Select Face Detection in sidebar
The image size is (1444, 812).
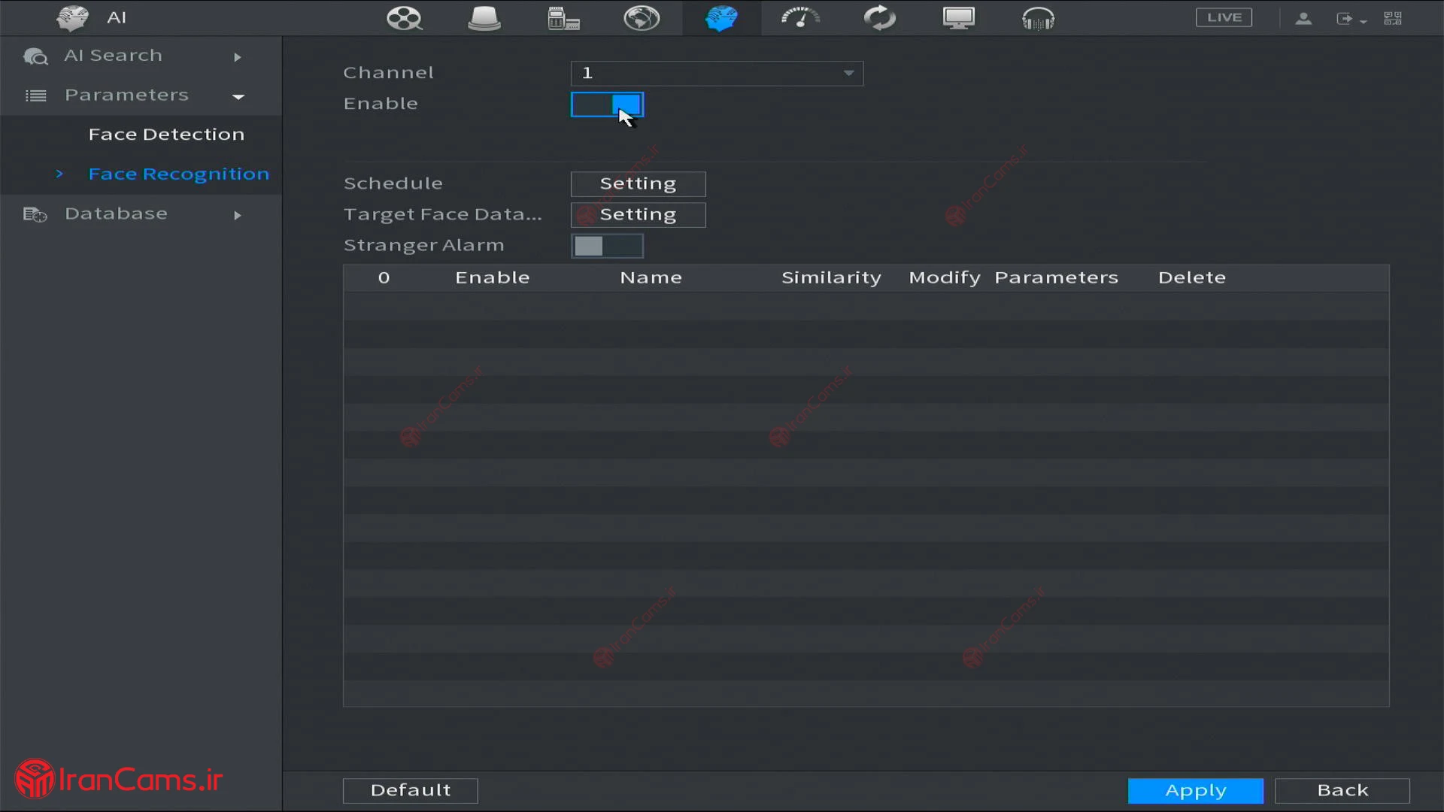point(166,135)
